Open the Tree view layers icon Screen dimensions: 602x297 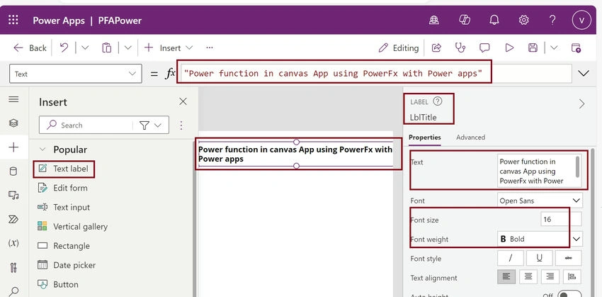point(13,123)
